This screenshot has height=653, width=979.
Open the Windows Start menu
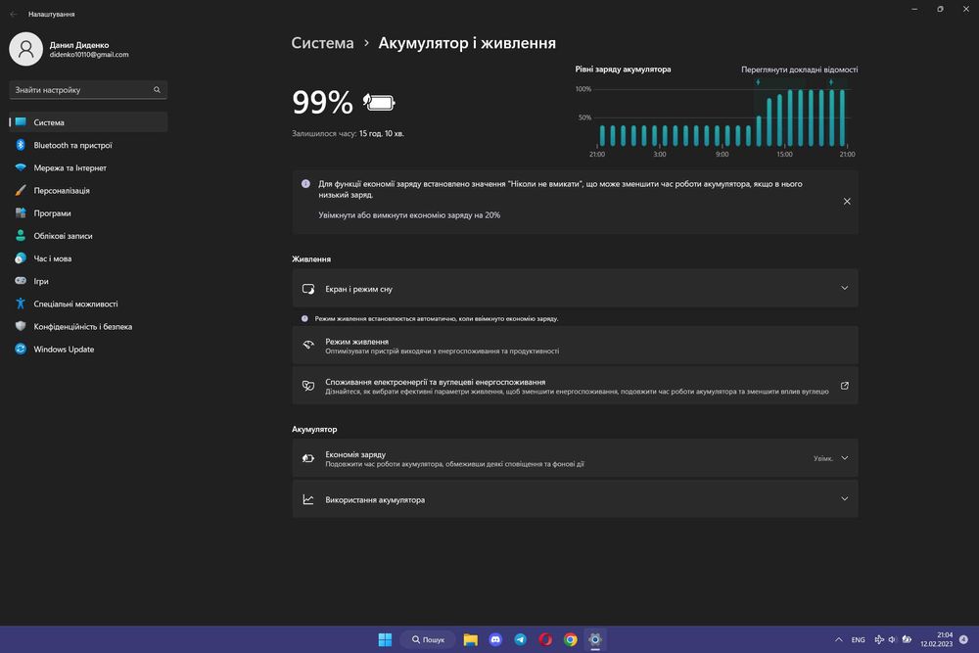[x=385, y=639]
